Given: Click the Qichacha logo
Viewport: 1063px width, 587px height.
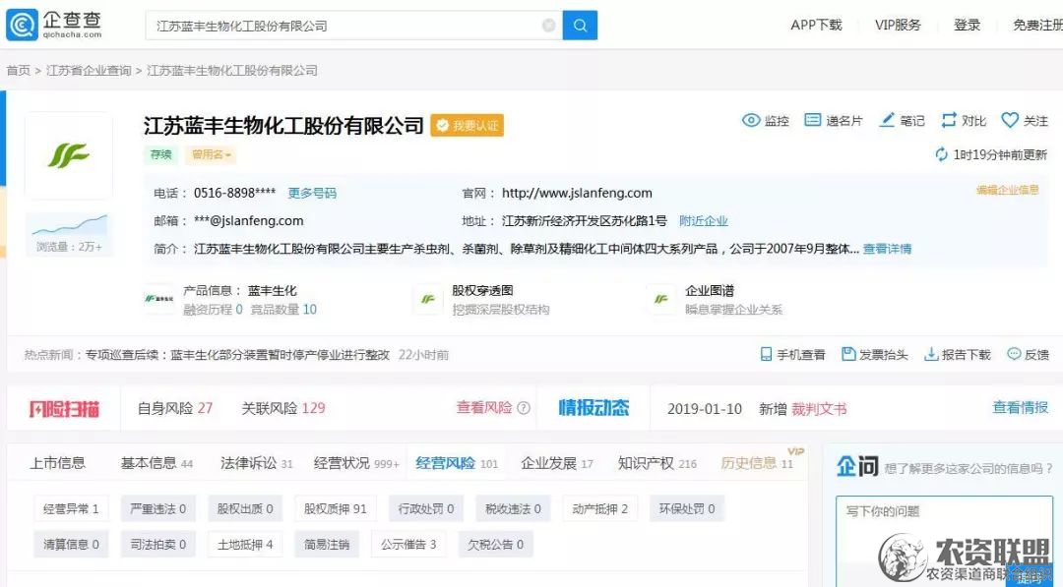Looking at the screenshot, I should pyautogui.click(x=54, y=25).
